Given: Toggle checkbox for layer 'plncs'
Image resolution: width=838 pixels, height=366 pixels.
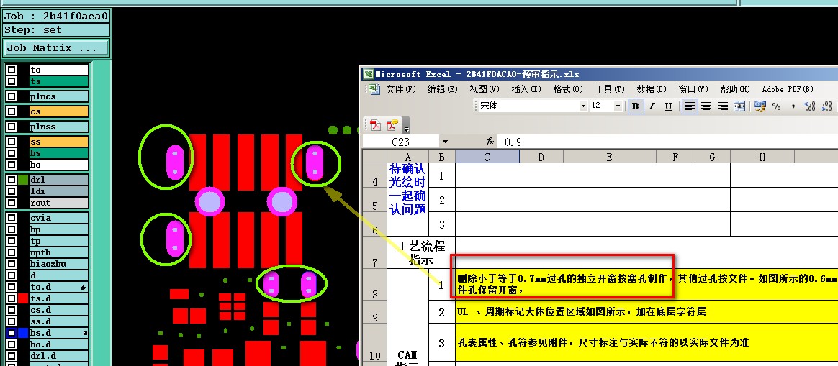Looking at the screenshot, I should pyautogui.click(x=12, y=96).
